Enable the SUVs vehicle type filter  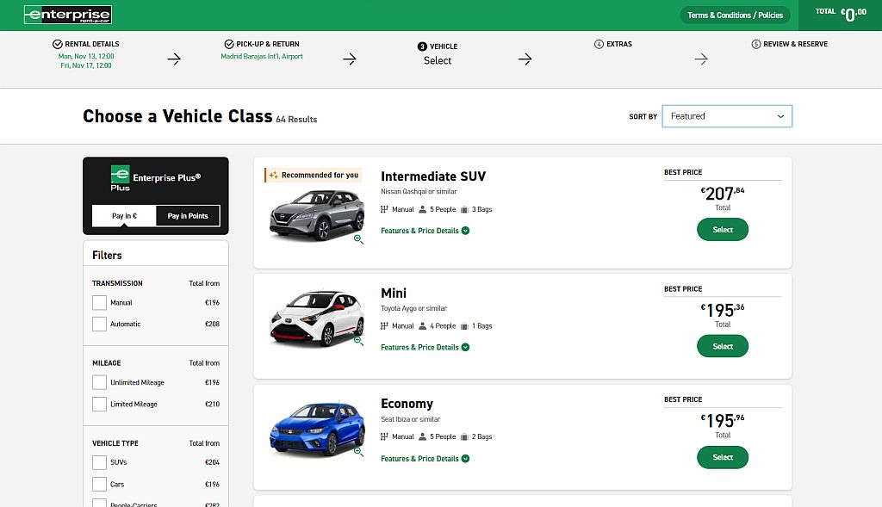99,462
